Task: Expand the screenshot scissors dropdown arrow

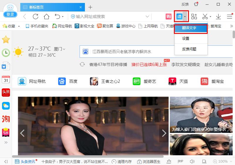Action: pyautogui.click(x=211, y=17)
